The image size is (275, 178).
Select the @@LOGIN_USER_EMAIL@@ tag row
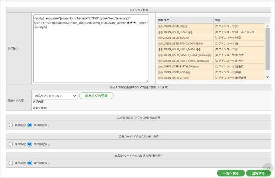pyautogui.click(x=185, y=32)
